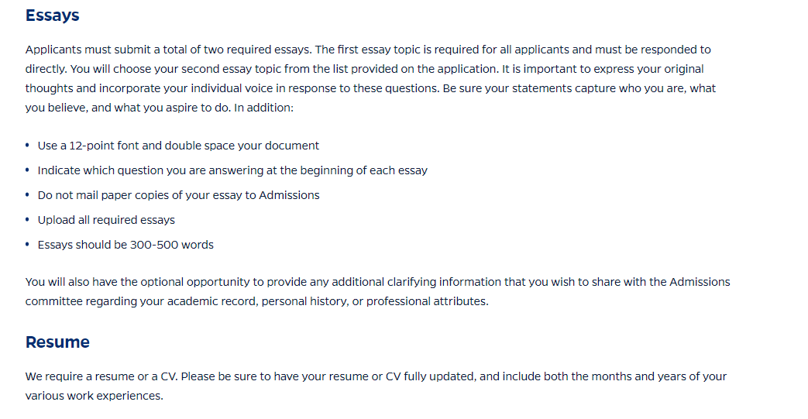The height and width of the screenshot is (419, 808).
Task: Click the Essays heading
Action: [x=52, y=15]
